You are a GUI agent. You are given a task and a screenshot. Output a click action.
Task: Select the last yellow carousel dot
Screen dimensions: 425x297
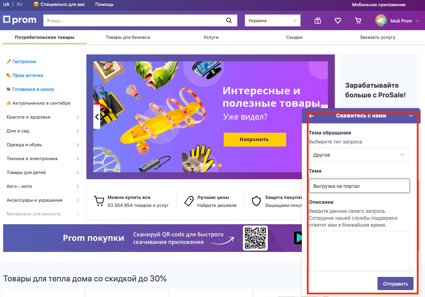220,165
